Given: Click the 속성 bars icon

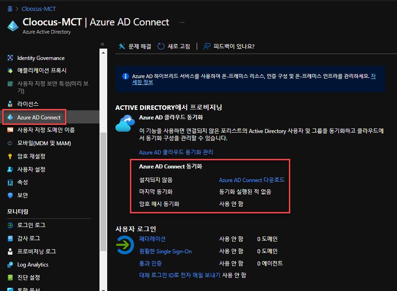Looking at the screenshot, I should pyautogui.click(x=10, y=182).
